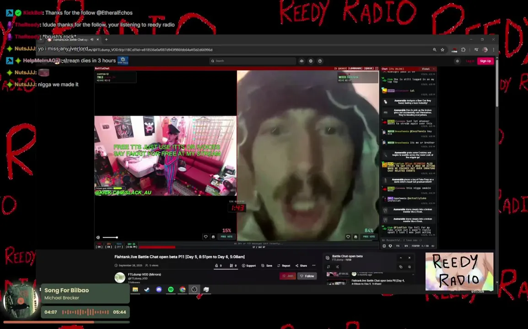The width and height of the screenshot is (528, 329).
Task: Click the Sign Up button
Action: (x=485, y=61)
